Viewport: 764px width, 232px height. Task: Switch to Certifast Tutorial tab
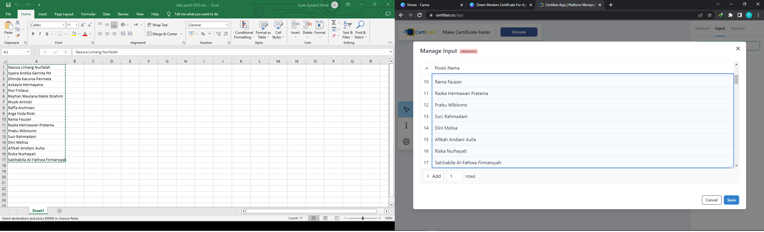coord(738,29)
